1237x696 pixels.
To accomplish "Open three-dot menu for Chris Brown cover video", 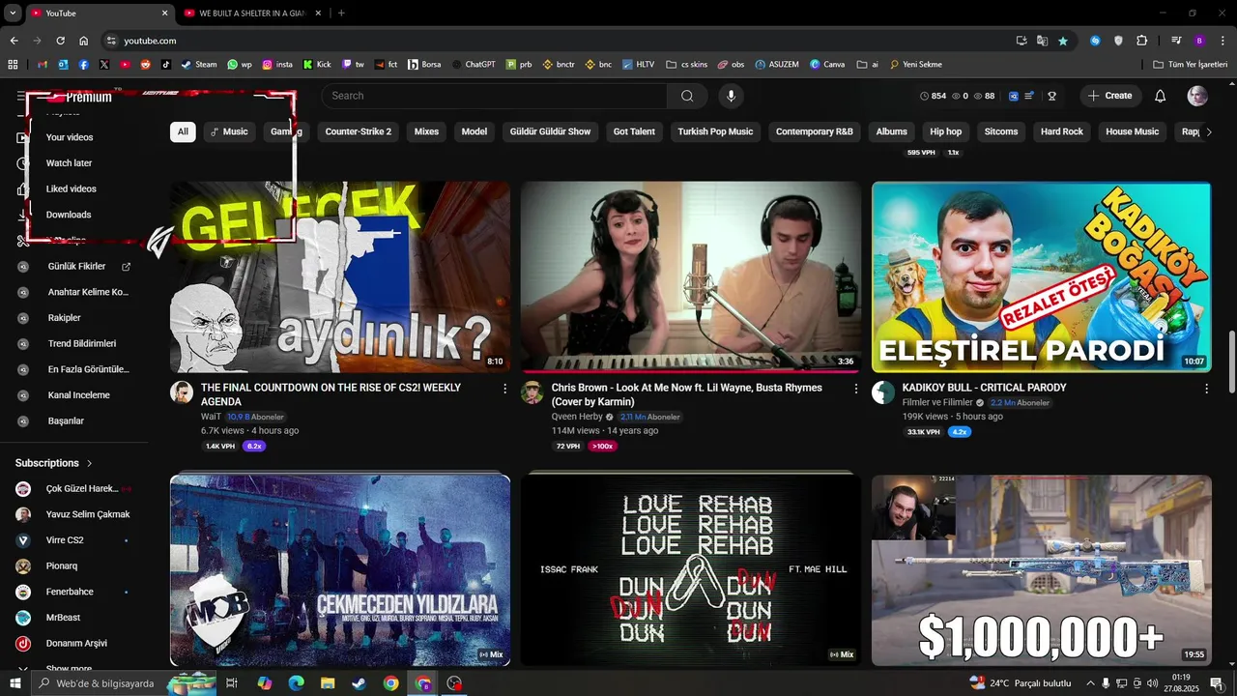I will click(855, 389).
